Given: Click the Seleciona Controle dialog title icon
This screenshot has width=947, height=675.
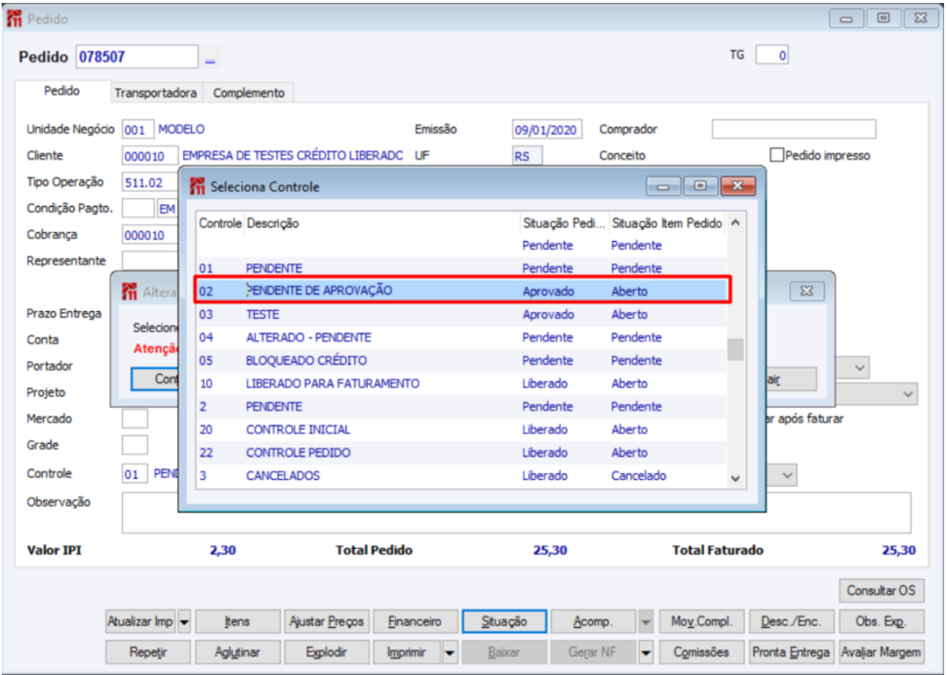Looking at the screenshot, I should [x=197, y=186].
